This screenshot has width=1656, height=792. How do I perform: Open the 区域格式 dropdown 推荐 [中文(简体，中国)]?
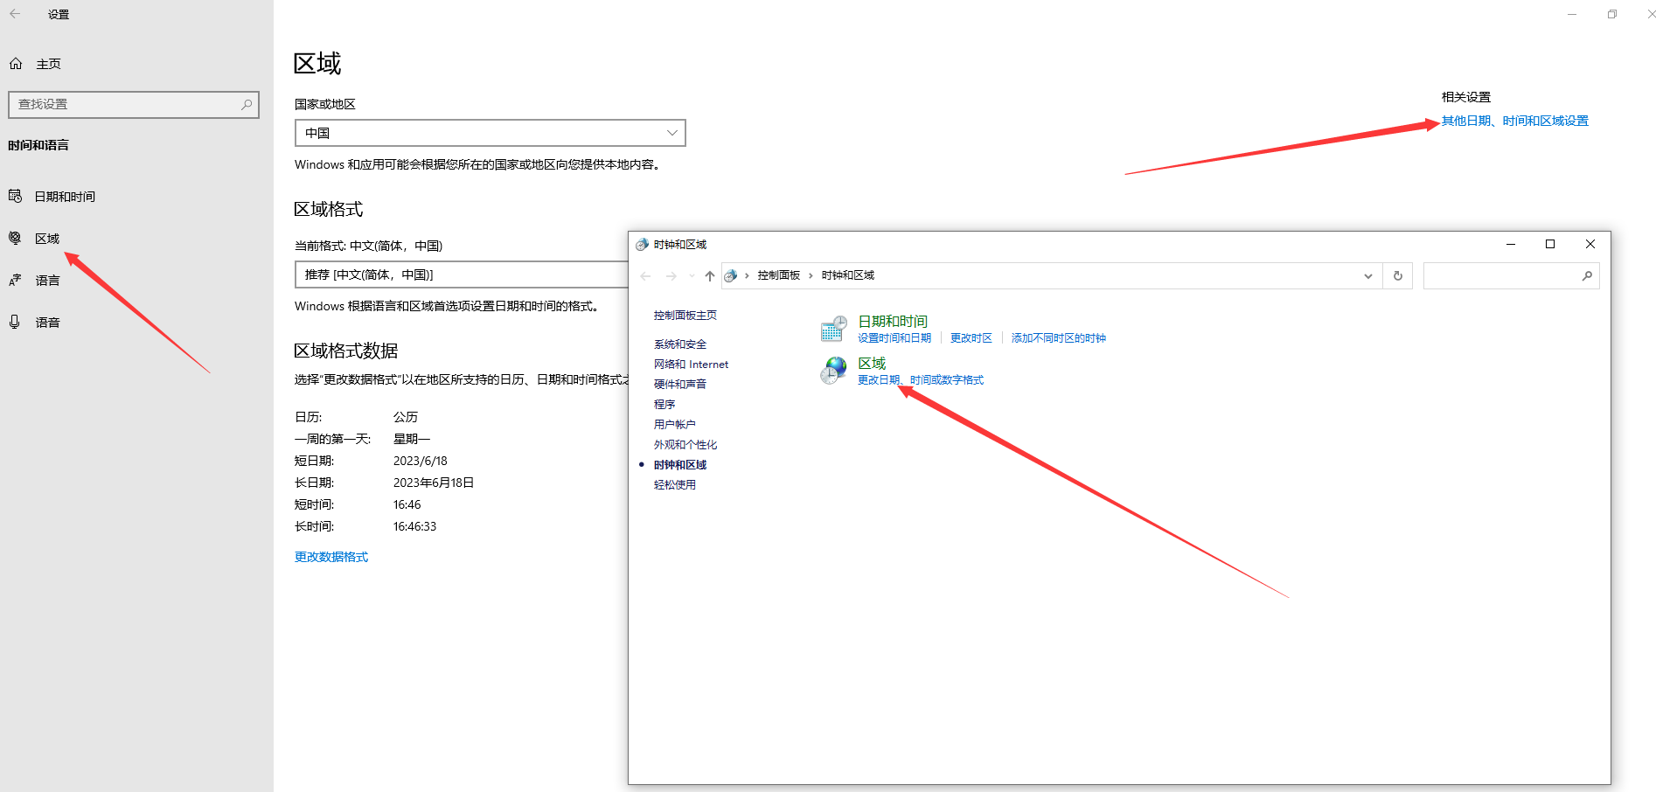tap(462, 274)
